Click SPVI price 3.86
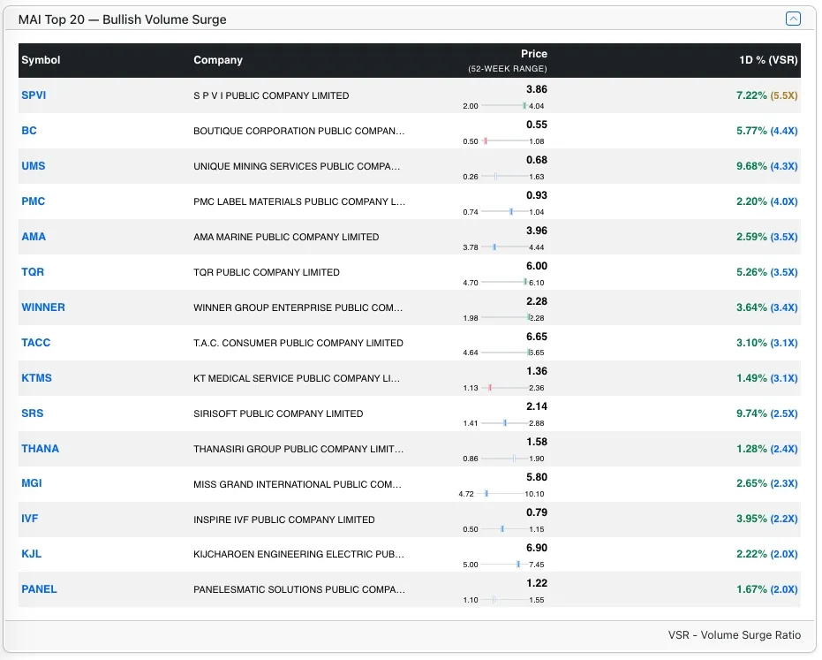The height and width of the screenshot is (660, 822). click(x=536, y=89)
